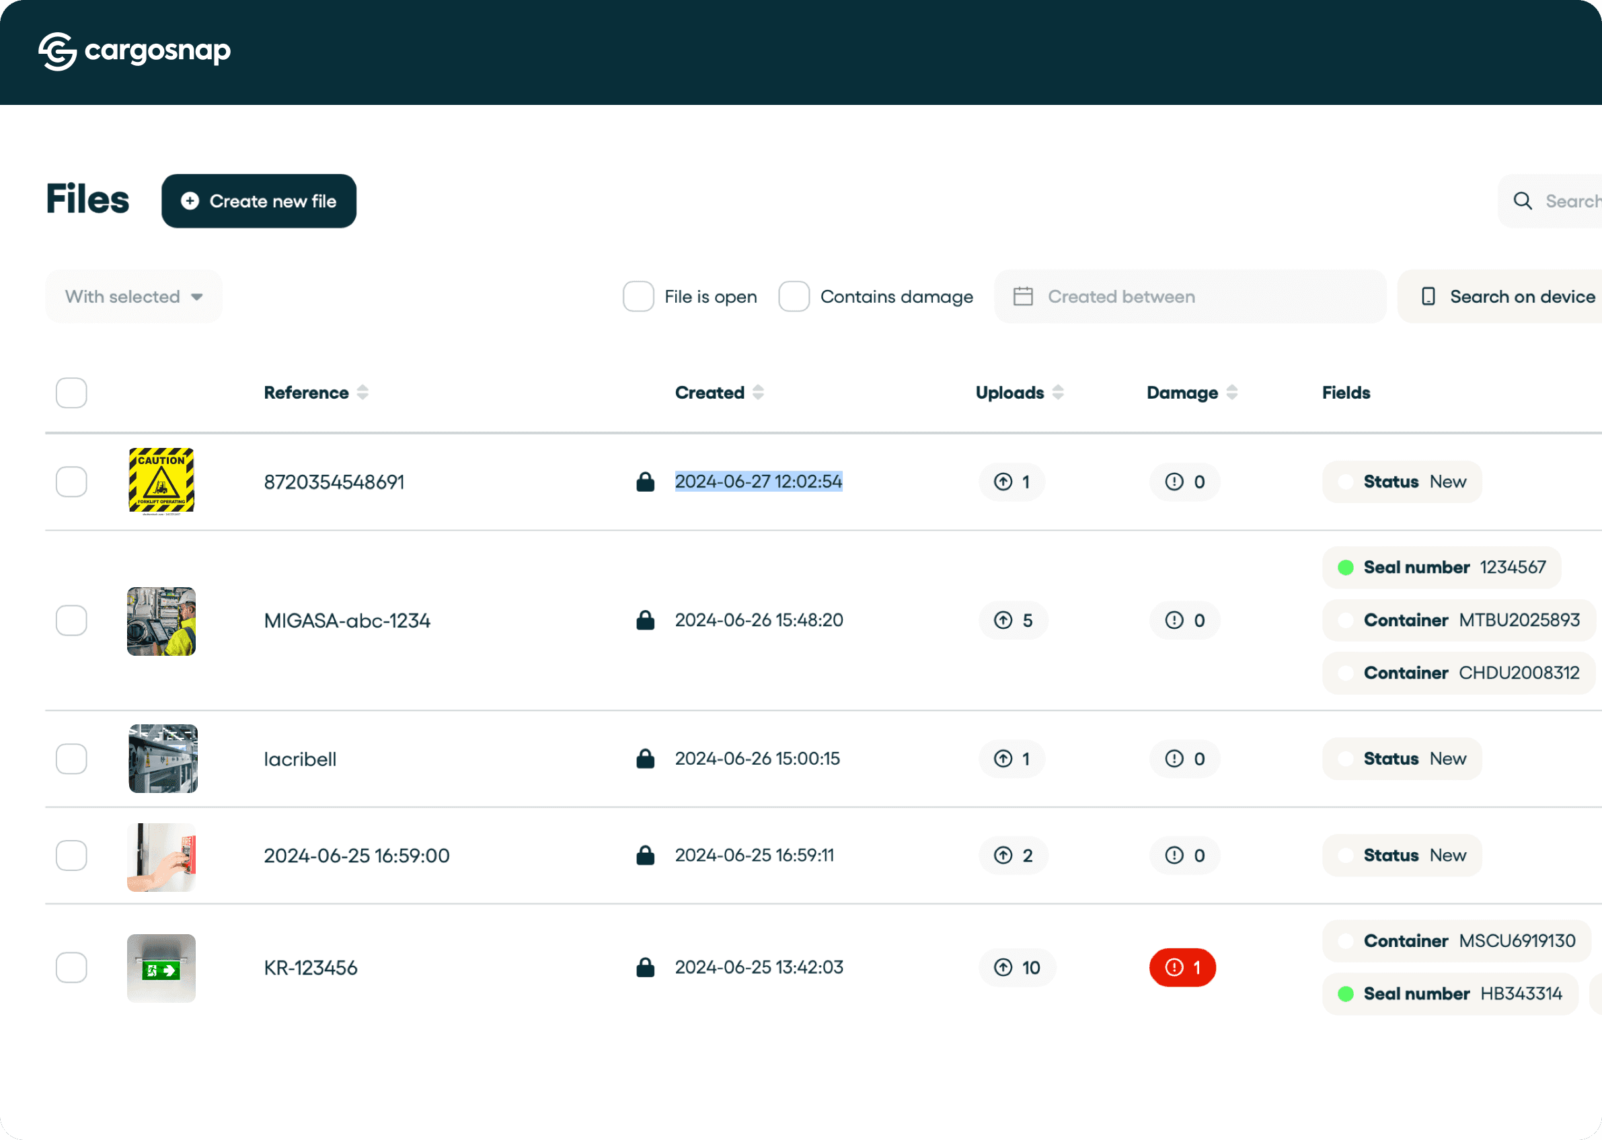Click the search magnifier icon
This screenshot has height=1140, width=1602.
coord(1522,202)
